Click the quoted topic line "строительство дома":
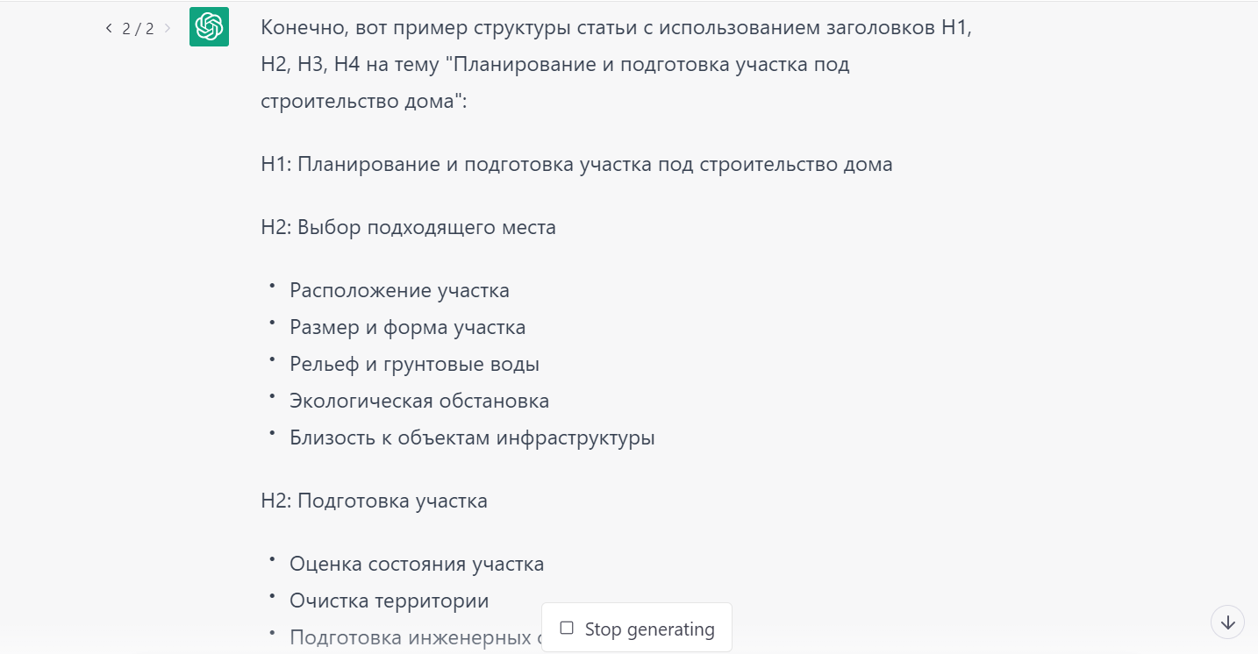 pyautogui.click(x=364, y=101)
